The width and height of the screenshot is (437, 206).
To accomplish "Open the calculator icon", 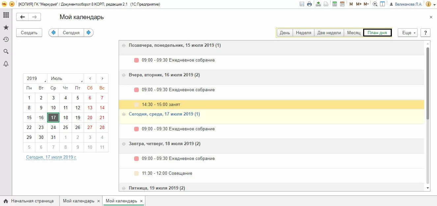I will point(335,4).
